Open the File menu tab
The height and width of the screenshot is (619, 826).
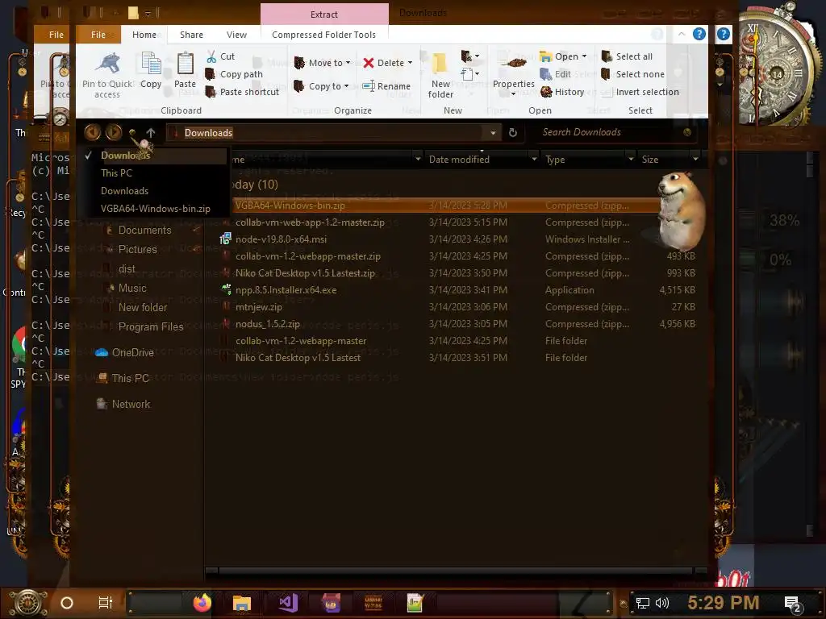click(x=98, y=35)
